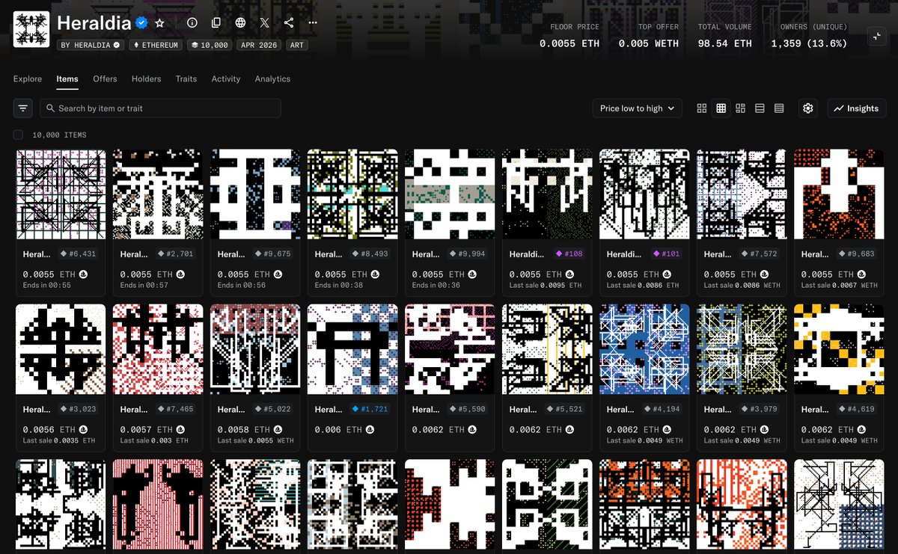Switch to compact table view
Screen dimensions: 898x554
(x=779, y=108)
